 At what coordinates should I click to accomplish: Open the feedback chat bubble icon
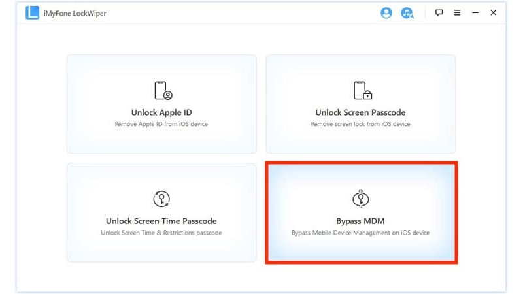click(439, 12)
